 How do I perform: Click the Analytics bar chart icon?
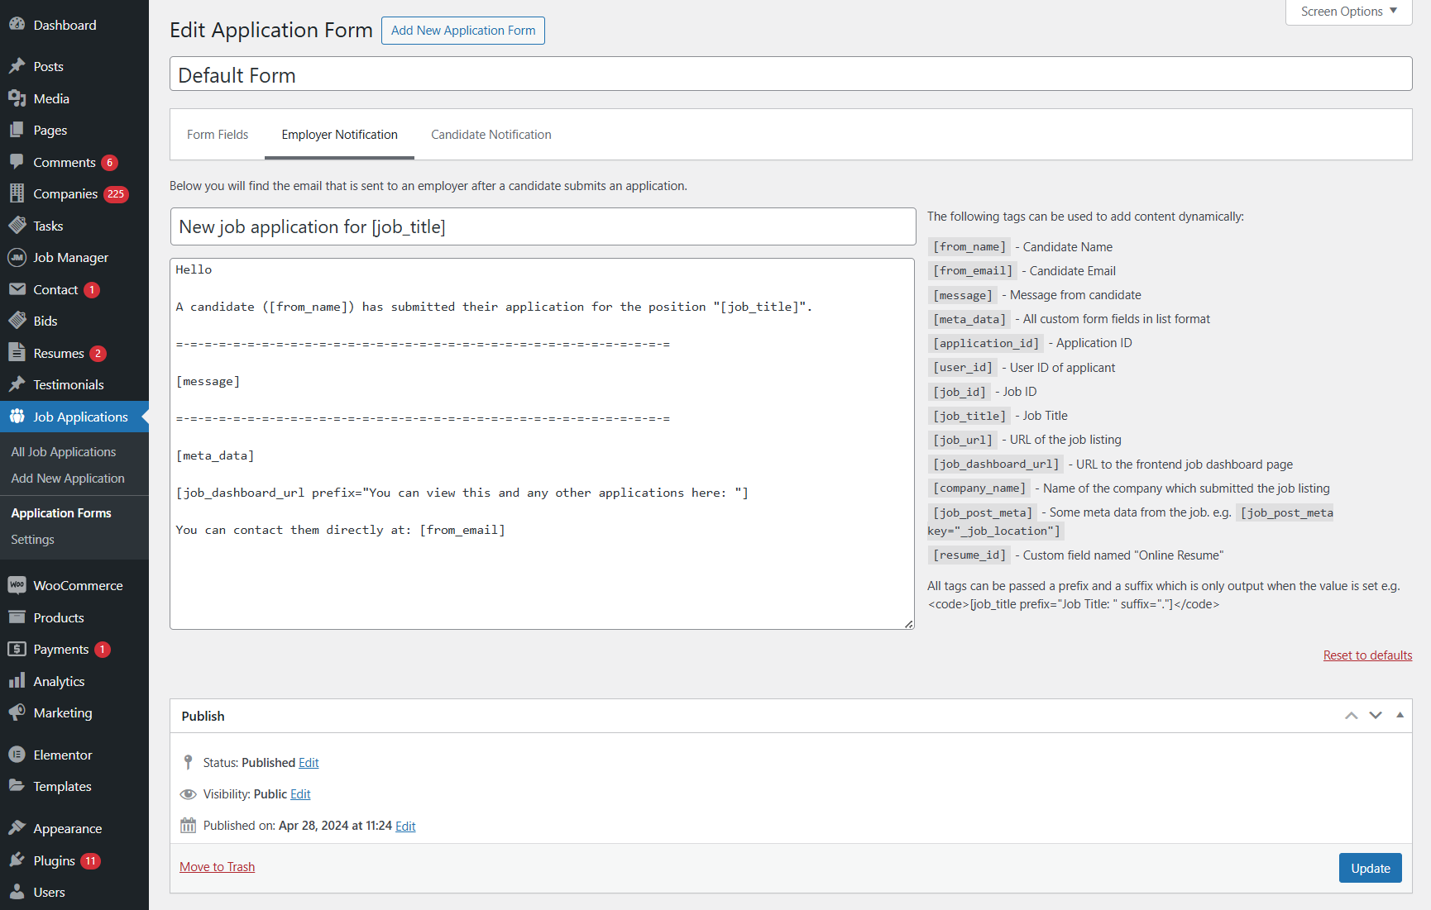tap(17, 681)
